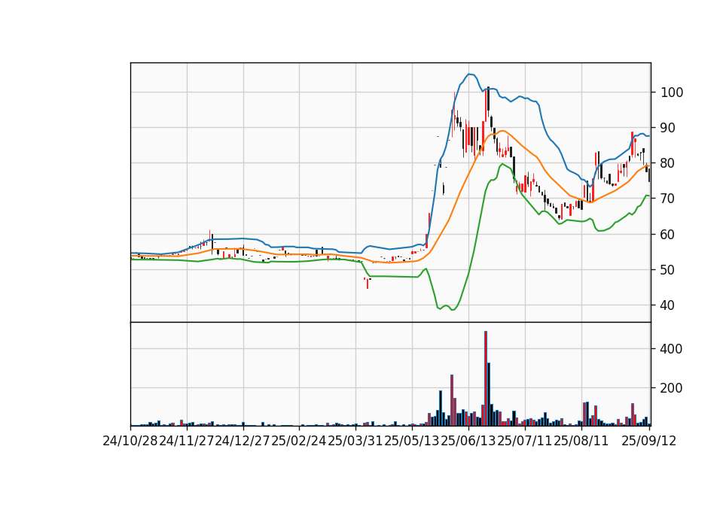Click the tallest volume bar near 25/06/13
This screenshot has width=723, height=519.
(x=486, y=378)
